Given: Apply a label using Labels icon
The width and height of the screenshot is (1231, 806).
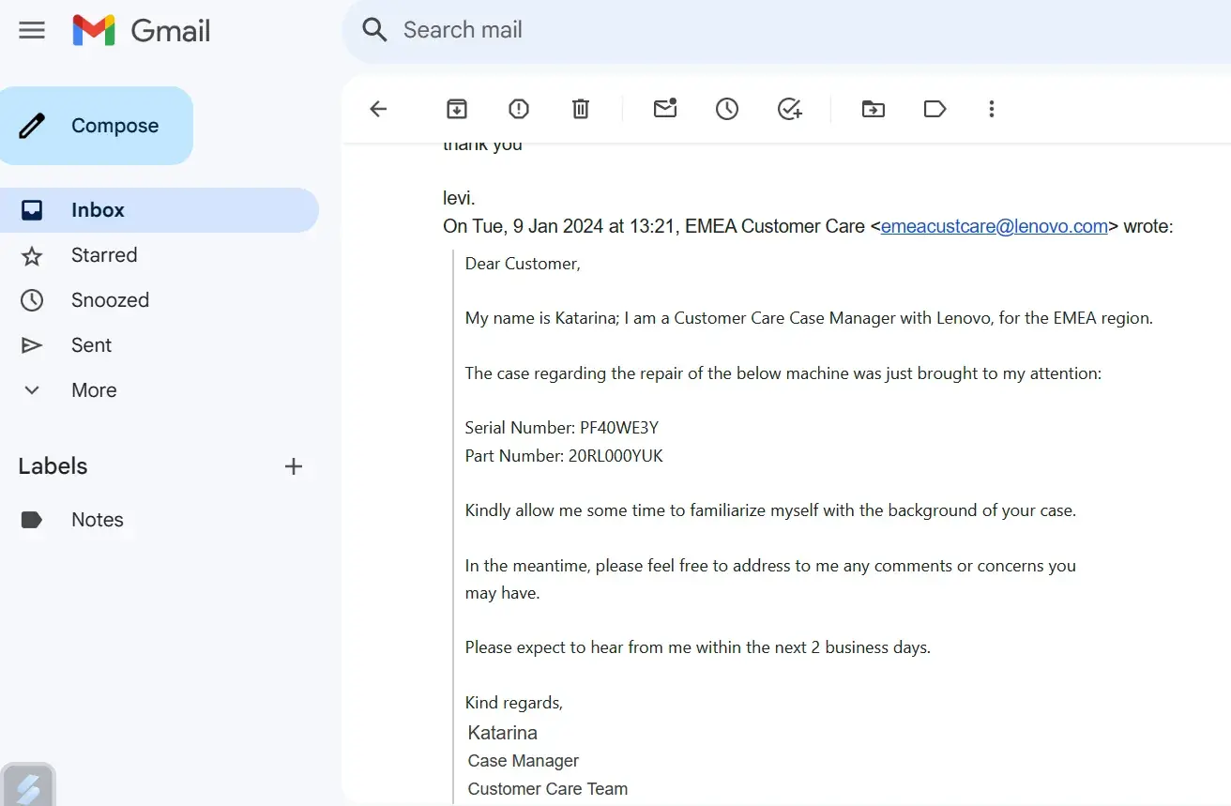Looking at the screenshot, I should 935,109.
